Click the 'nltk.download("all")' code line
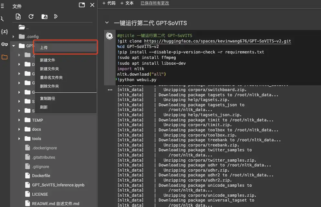This screenshot has width=321, height=207. 141,74
